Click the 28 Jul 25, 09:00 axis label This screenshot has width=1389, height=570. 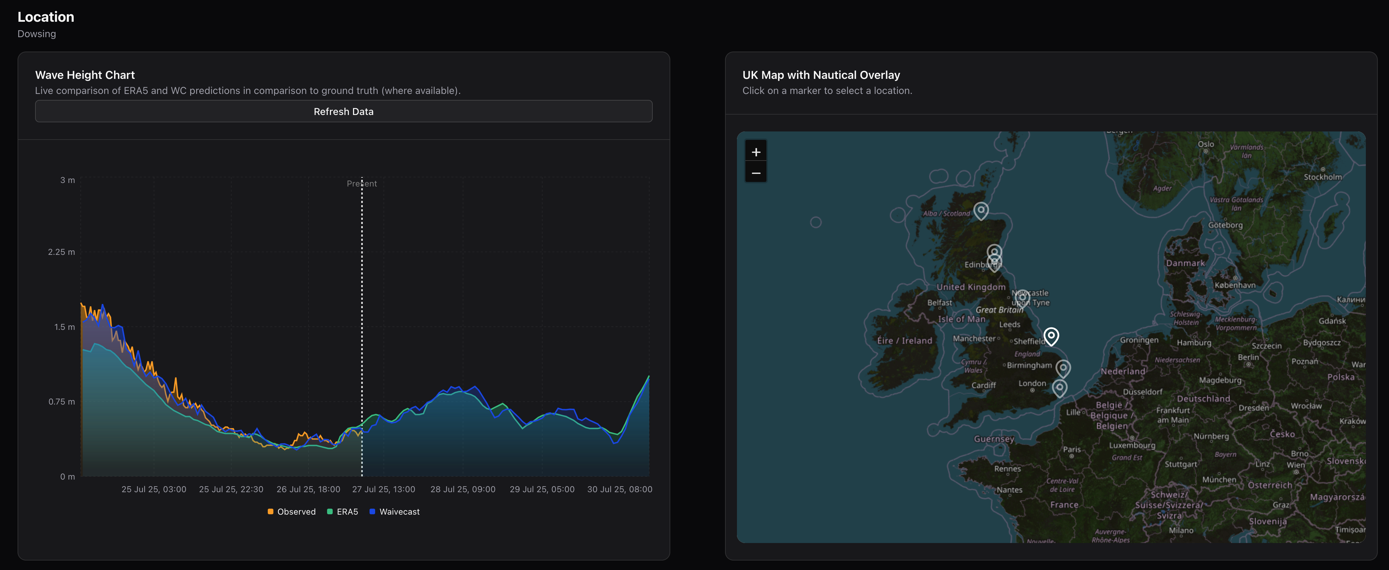tap(463, 489)
